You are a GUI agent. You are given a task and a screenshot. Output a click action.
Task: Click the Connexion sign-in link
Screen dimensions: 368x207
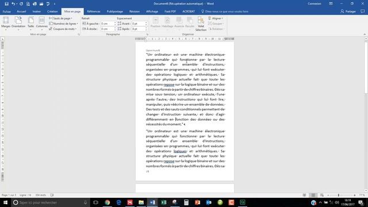click(x=315, y=4)
